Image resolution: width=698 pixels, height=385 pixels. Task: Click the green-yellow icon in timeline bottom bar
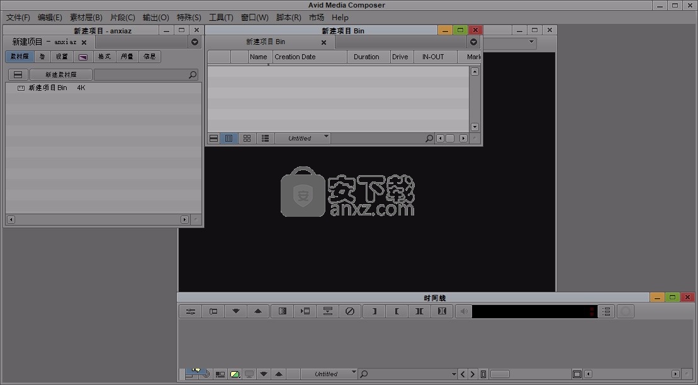tap(235, 374)
